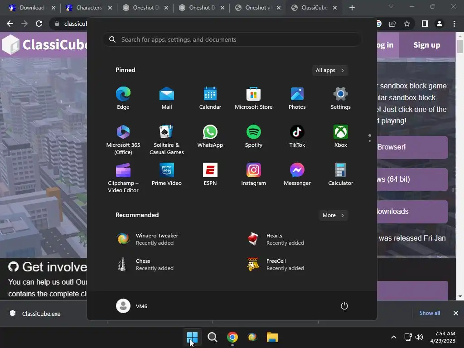
Task: Close the Chrome downloads bar
Action: point(456,313)
